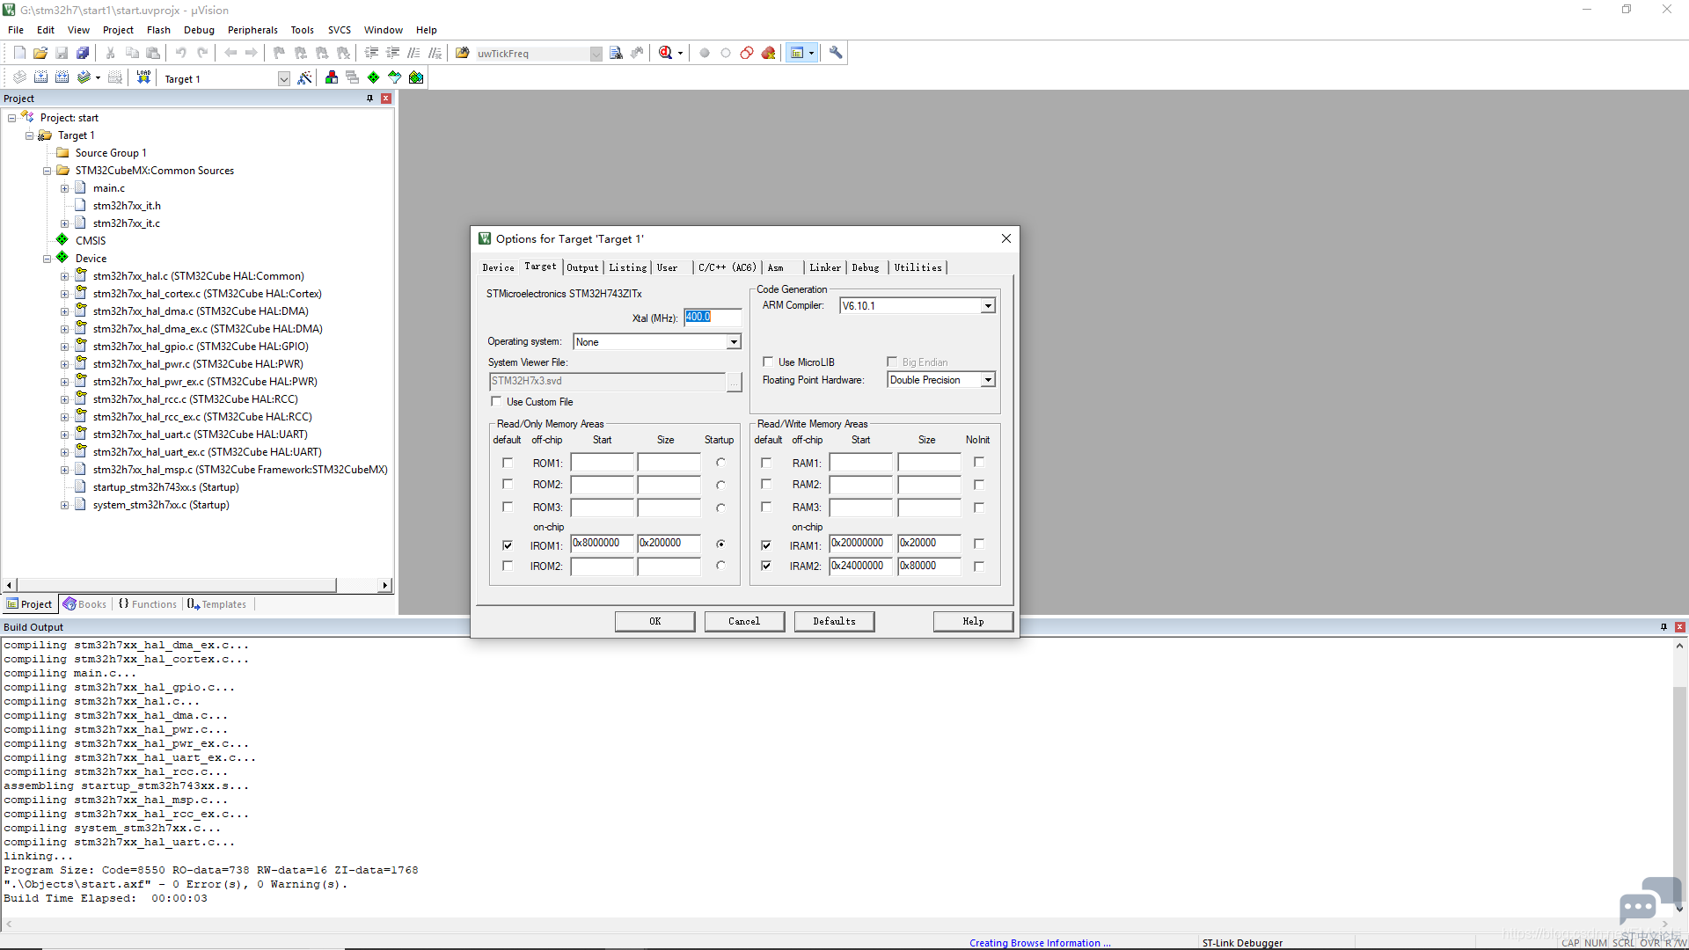Click the Xtal (MHz) input field
This screenshot has width=1689, height=950.
point(713,318)
